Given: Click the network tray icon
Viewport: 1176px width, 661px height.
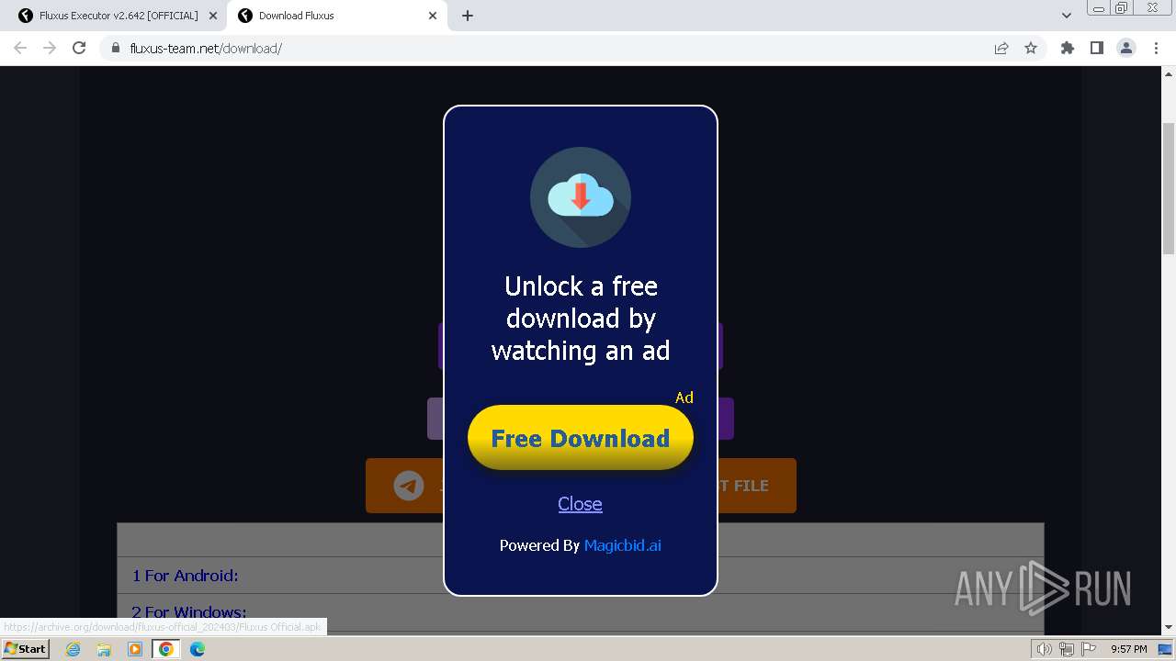Looking at the screenshot, I should 1067,649.
